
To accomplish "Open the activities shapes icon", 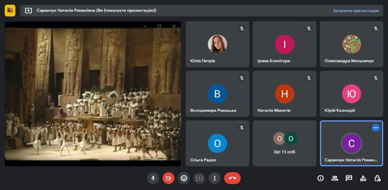I will click(363, 178).
